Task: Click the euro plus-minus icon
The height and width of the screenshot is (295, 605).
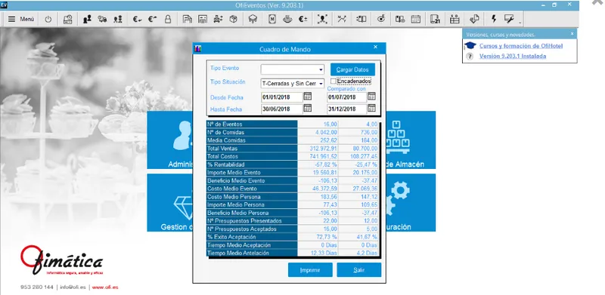Action: click(303, 19)
